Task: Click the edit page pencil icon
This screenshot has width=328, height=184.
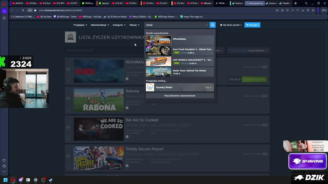Action: click(x=277, y=10)
